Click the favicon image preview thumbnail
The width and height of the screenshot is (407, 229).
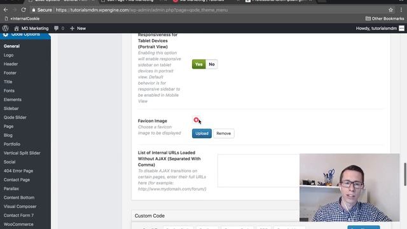[x=196, y=120]
